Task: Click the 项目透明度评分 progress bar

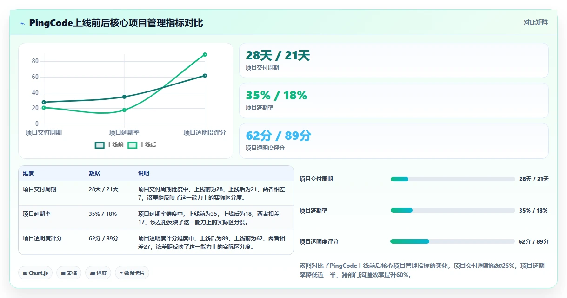Action: [x=453, y=241]
